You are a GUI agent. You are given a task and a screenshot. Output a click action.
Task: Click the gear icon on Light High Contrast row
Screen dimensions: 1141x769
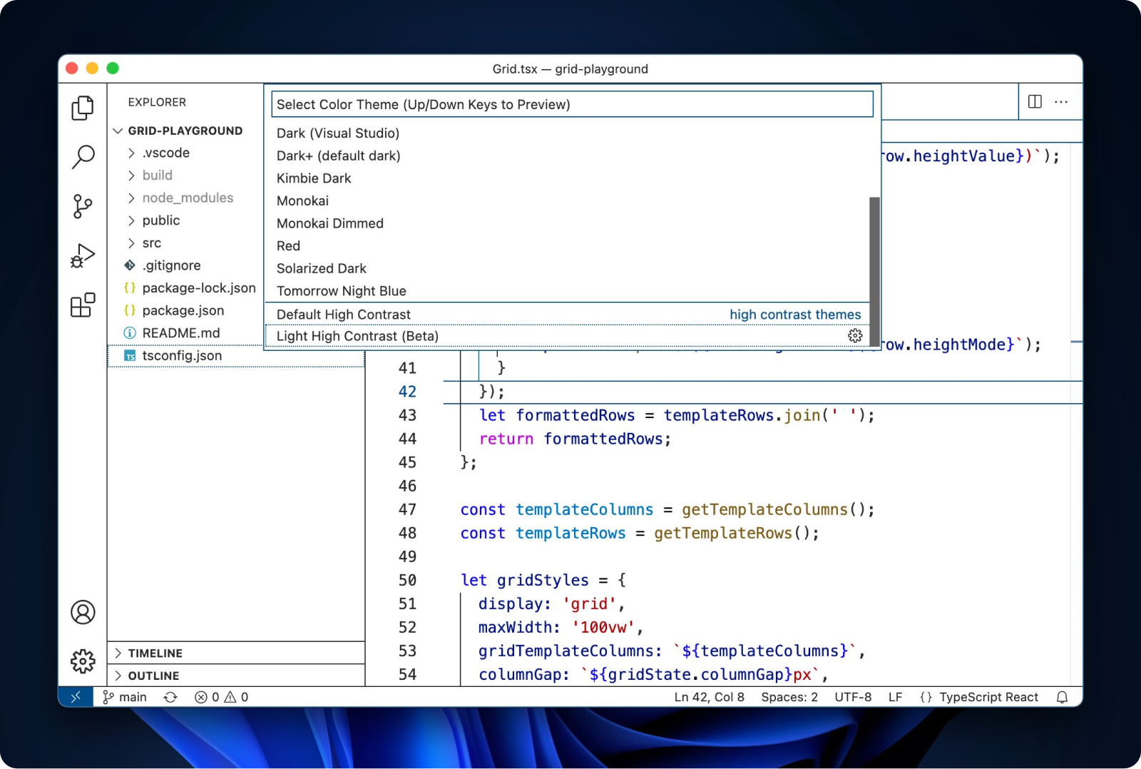(x=855, y=335)
